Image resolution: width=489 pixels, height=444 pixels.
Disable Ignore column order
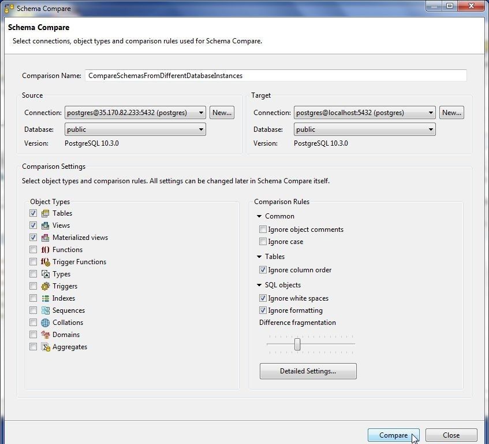point(263,270)
